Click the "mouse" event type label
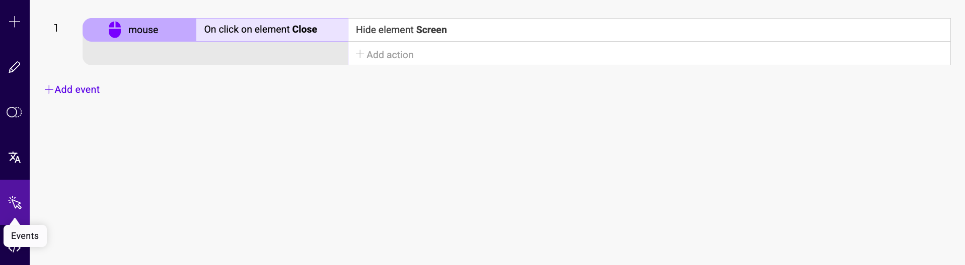The image size is (965, 265). (x=143, y=30)
